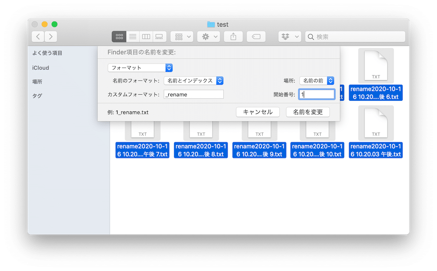Open the 名前の前 location dropdown
This screenshot has height=271, width=437.
(317, 81)
